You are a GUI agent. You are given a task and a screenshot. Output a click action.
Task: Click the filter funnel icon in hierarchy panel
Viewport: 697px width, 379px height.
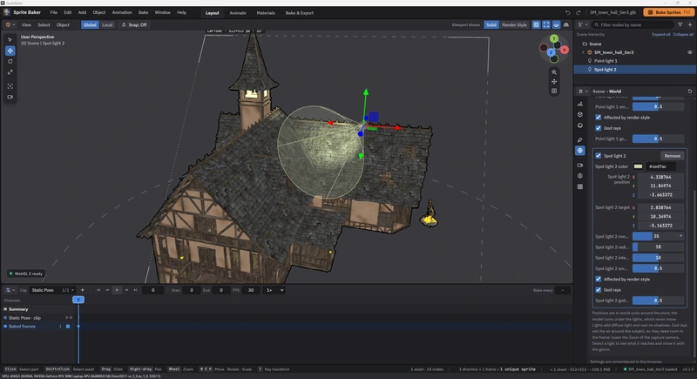tap(680, 25)
